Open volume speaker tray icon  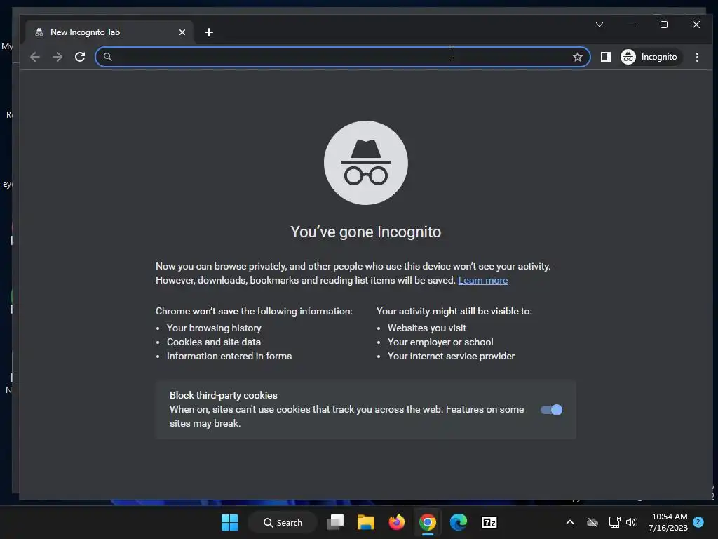pyautogui.click(x=631, y=522)
